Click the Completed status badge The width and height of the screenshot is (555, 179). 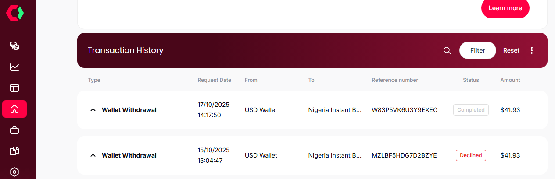[x=471, y=110]
